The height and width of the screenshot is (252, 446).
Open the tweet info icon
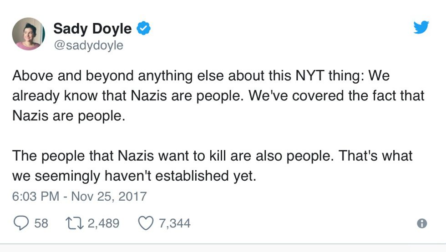(x=422, y=223)
